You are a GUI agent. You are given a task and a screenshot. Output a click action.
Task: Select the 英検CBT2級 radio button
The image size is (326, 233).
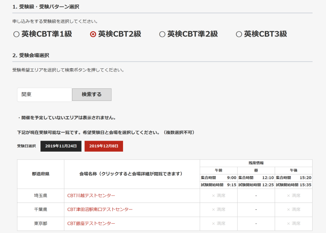tap(93, 34)
